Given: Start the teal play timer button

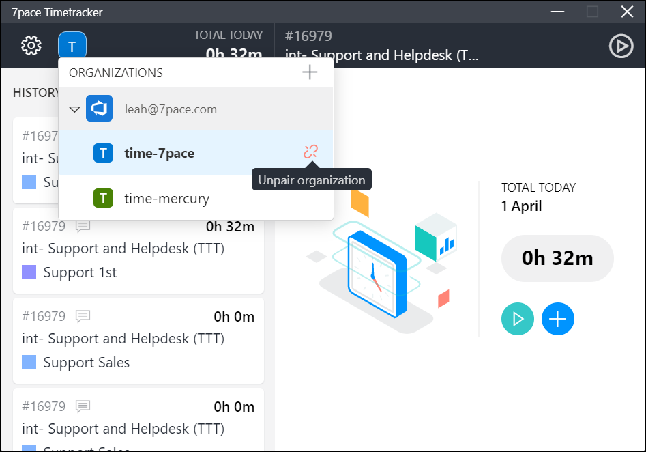Looking at the screenshot, I should click(518, 319).
